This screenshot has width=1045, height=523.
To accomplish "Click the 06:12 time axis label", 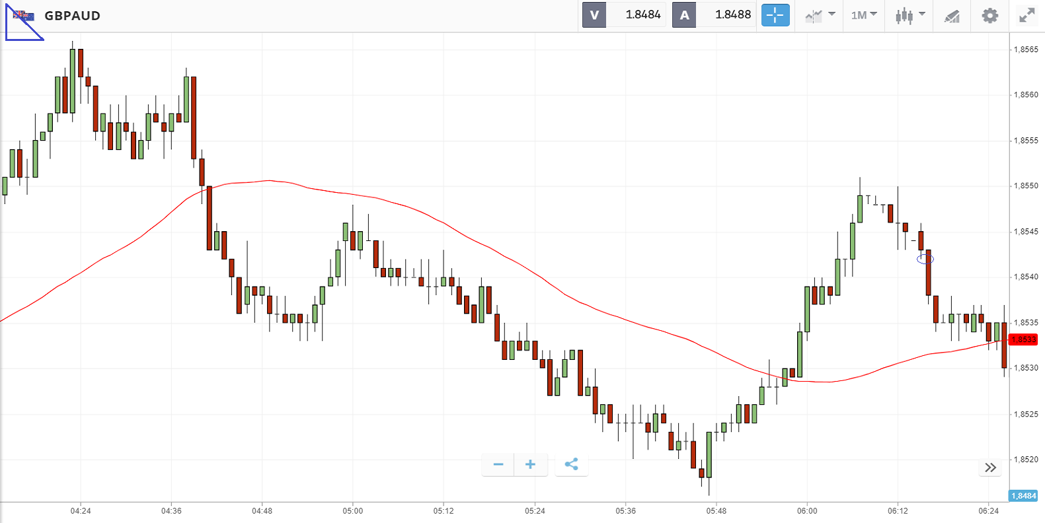I will (x=898, y=511).
